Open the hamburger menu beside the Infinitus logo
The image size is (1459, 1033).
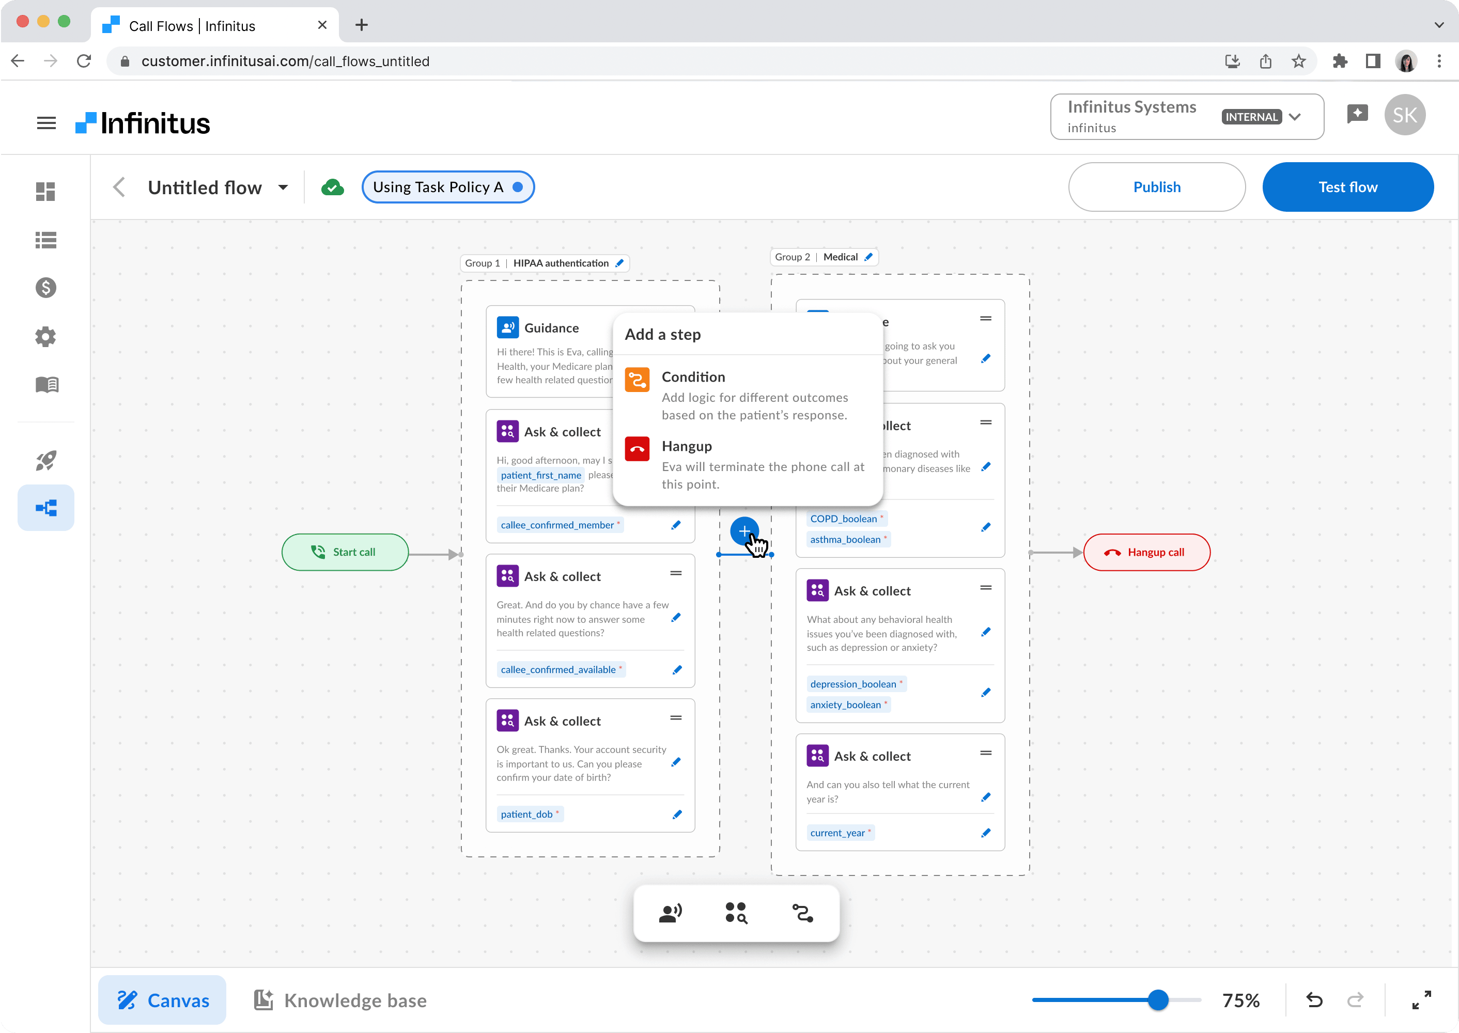tap(46, 122)
